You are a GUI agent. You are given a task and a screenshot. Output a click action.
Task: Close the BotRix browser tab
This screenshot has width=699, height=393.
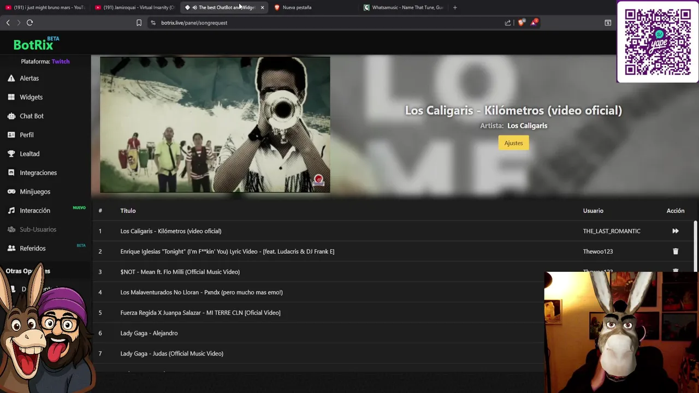[x=262, y=8]
